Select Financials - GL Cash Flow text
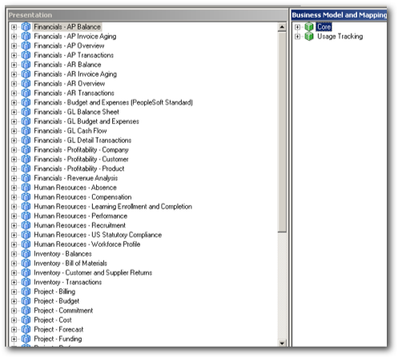 [70, 131]
